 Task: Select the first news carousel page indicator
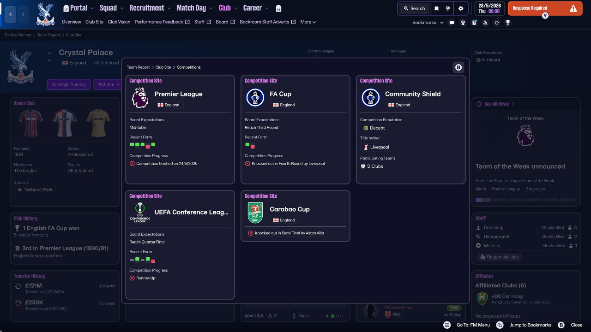[x=482, y=200]
